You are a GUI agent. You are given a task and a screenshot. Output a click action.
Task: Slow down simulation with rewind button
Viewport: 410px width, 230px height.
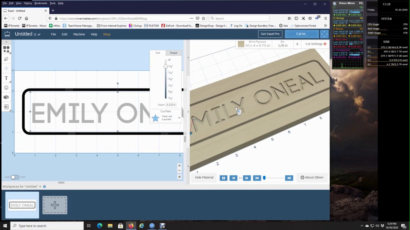(233, 178)
